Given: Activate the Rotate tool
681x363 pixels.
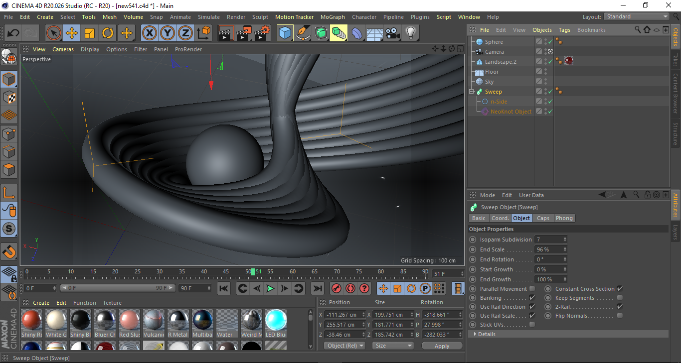Looking at the screenshot, I should [x=108, y=33].
